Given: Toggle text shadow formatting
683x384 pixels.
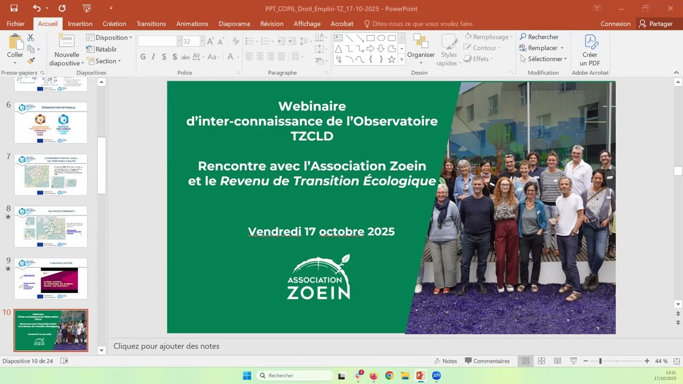Looking at the screenshot, I should coord(174,57).
